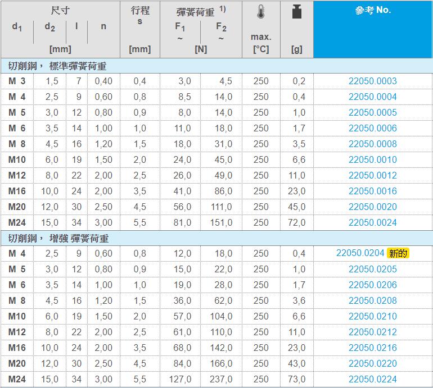Click the 行程 s column header
Viewport: 433px width, 388px height.
140,16
